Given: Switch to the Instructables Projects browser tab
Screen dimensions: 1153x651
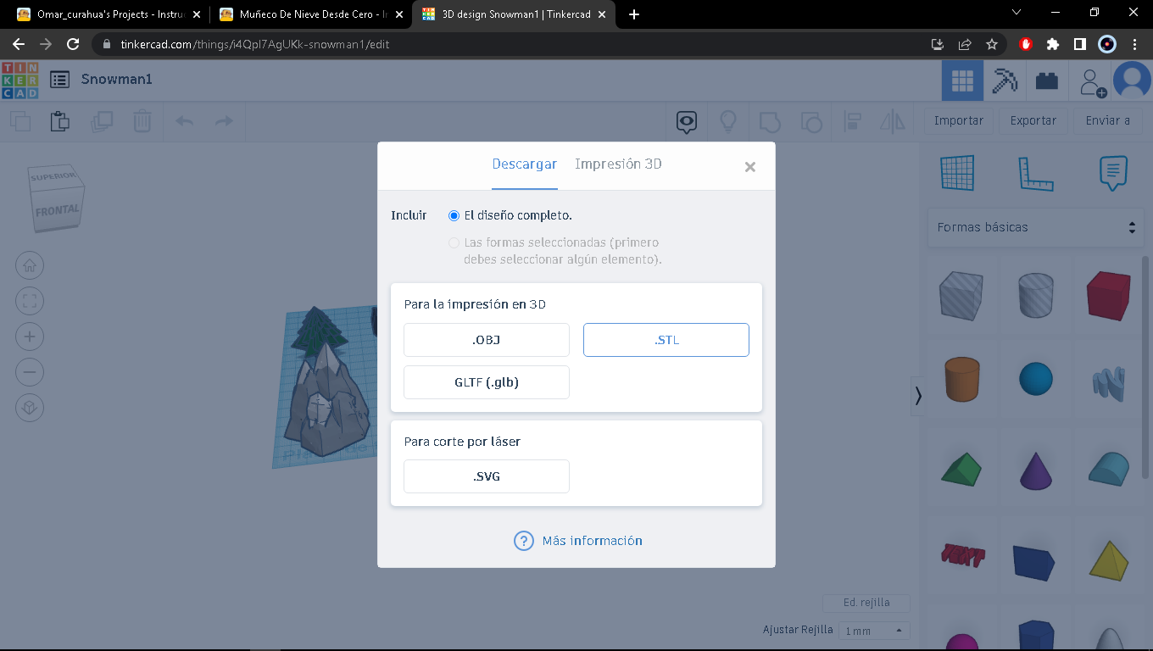Looking at the screenshot, I should point(108,14).
